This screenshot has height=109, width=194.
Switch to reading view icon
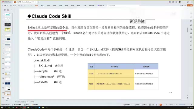[x=157, y=105]
